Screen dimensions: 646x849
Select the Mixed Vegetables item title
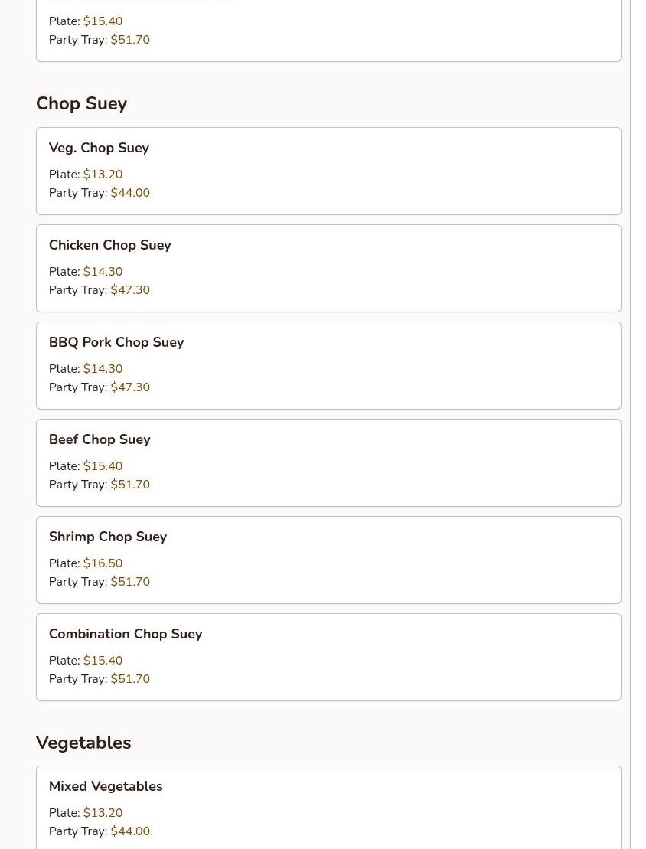pos(106,786)
